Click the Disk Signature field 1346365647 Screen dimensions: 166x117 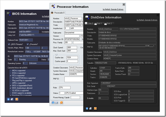(x=129, y=83)
